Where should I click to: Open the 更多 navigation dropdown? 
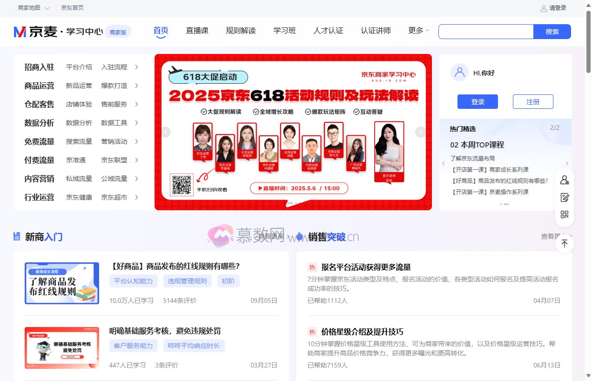(x=417, y=30)
